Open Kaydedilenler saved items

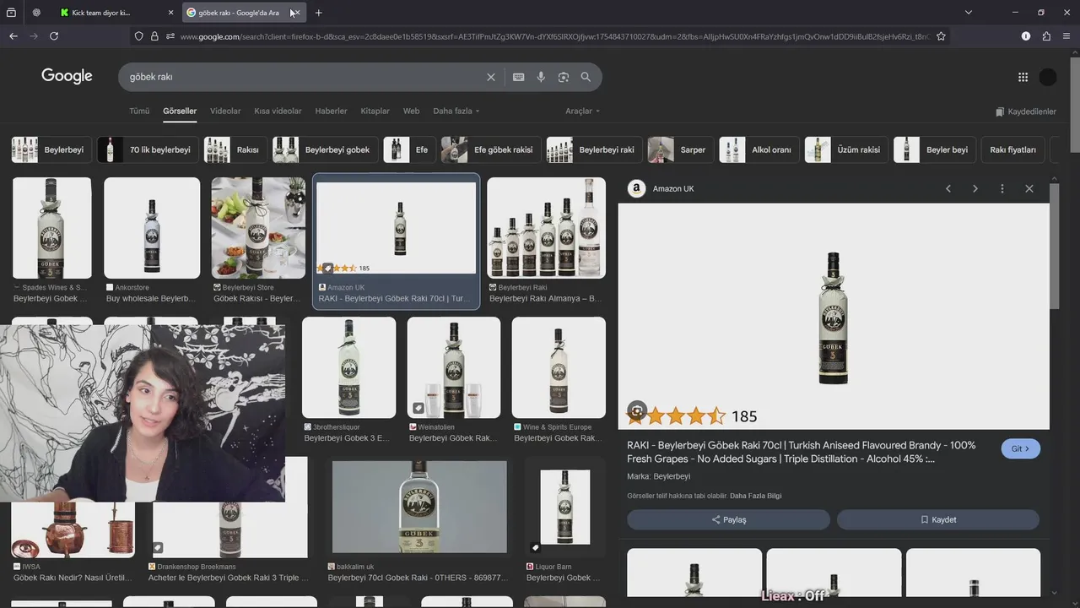(x=1026, y=111)
